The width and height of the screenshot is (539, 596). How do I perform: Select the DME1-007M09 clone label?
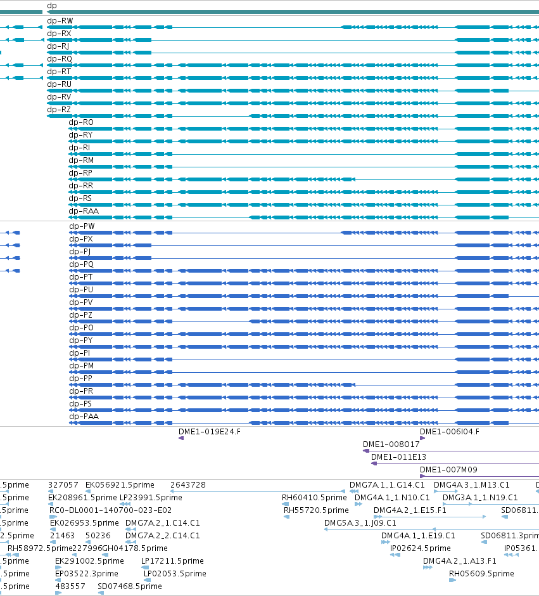pyautogui.click(x=448, y=469)
